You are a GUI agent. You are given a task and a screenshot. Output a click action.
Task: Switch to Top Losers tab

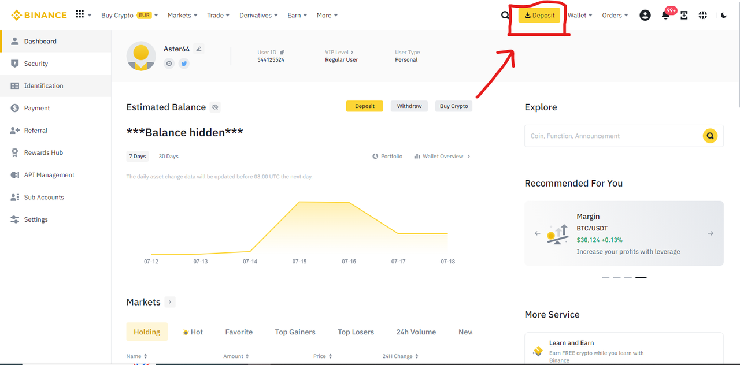pos(356,332)
